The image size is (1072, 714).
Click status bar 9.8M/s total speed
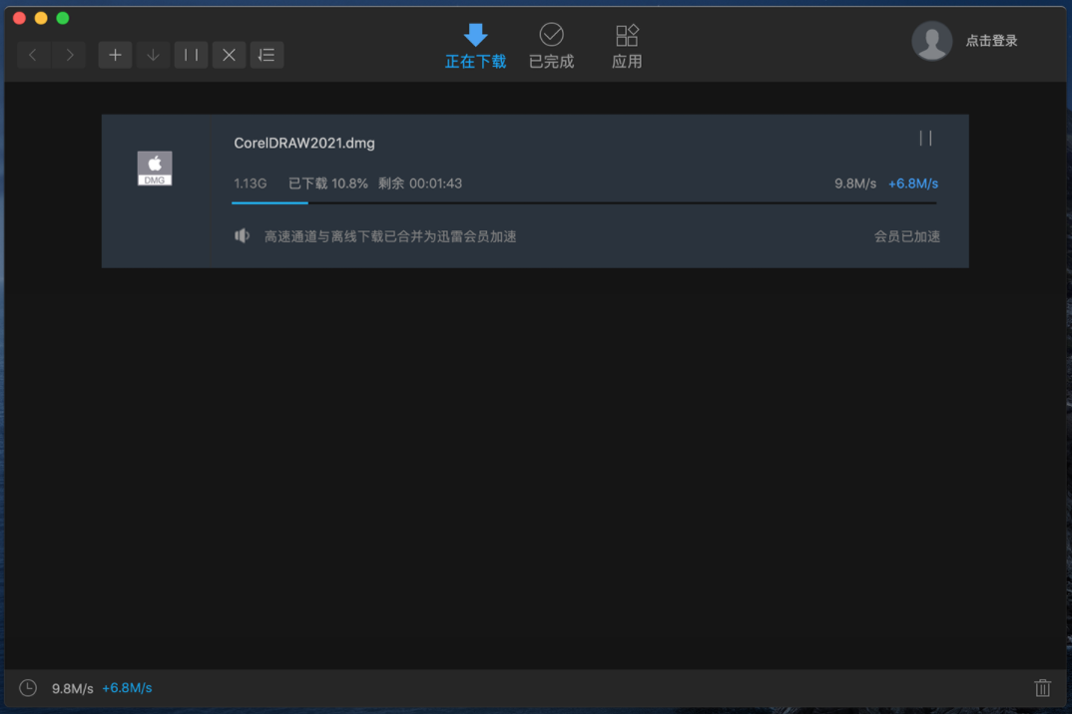pyautogui.click(x=72, y=688)
